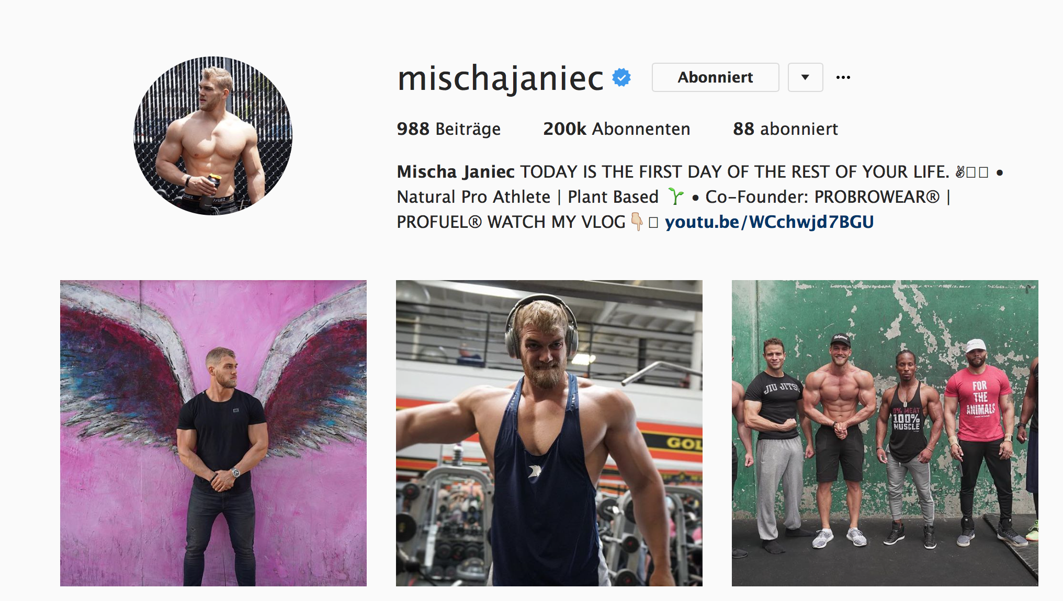The image size is (1063, 601).
Task: View the 88 abonniert following list
Action: [x=785, y=129]
